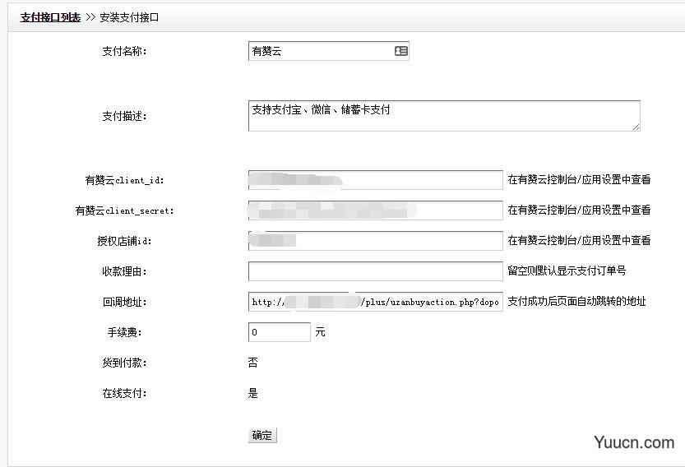Click the 在线支付 value 是
Viewport: 685px width, 467px height.
click(252, 393)
